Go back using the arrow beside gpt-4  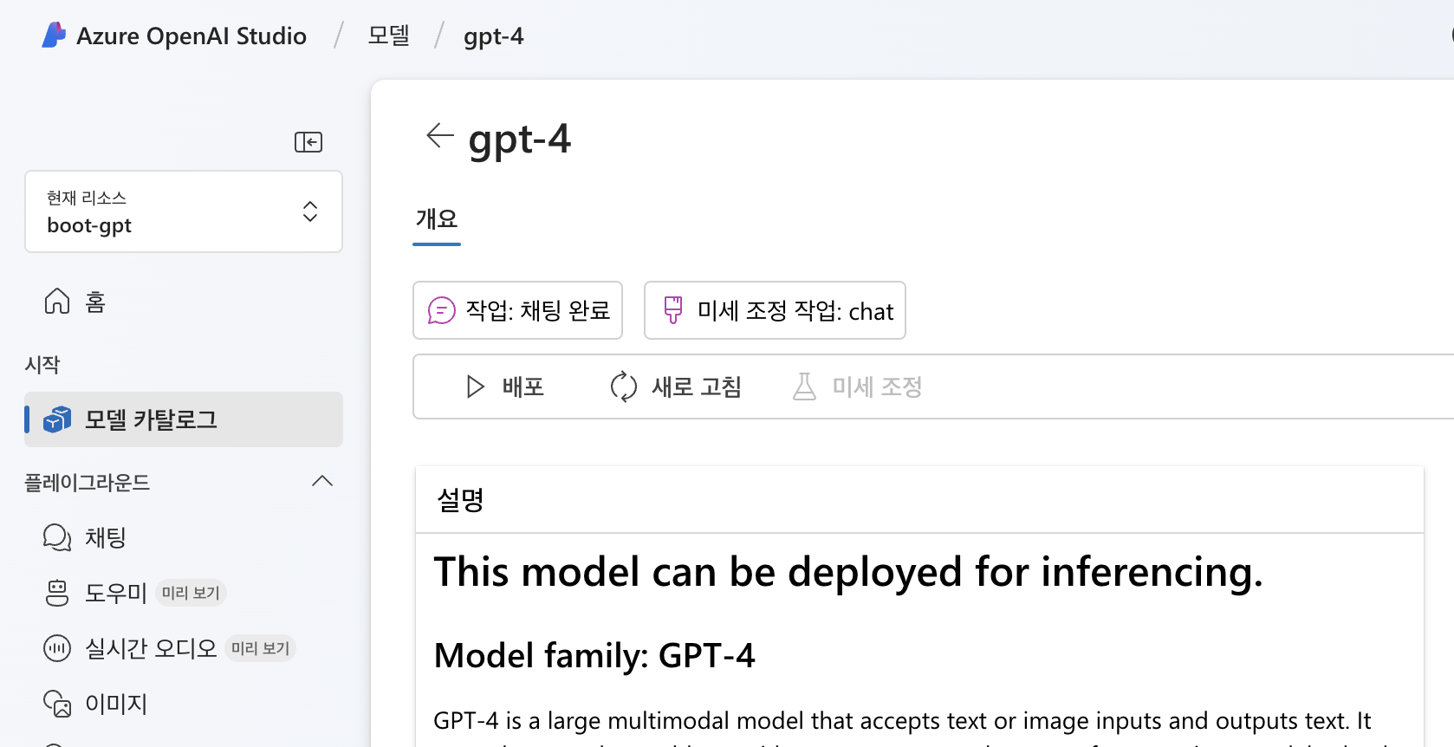(x=440, y=136)
